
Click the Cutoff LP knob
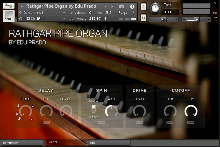191,111
